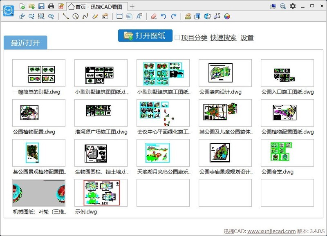This screenshot has height=236, width=327.
Task: Click the file name 公园竖向设计.dwg
Action: pos(220,92)
